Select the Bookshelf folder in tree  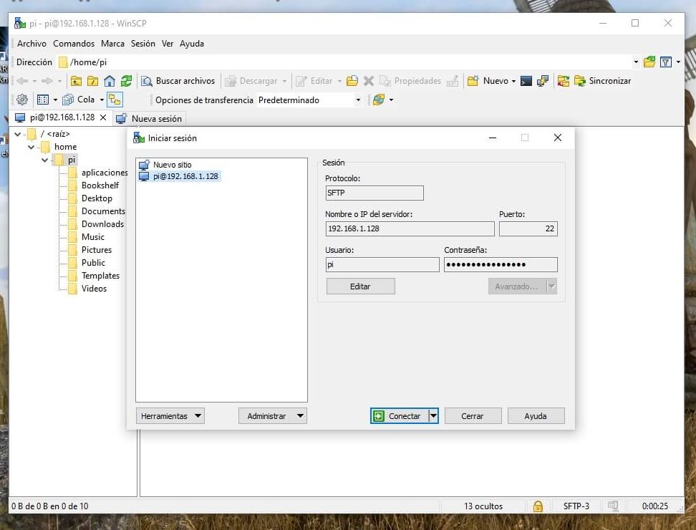(100, 185)
